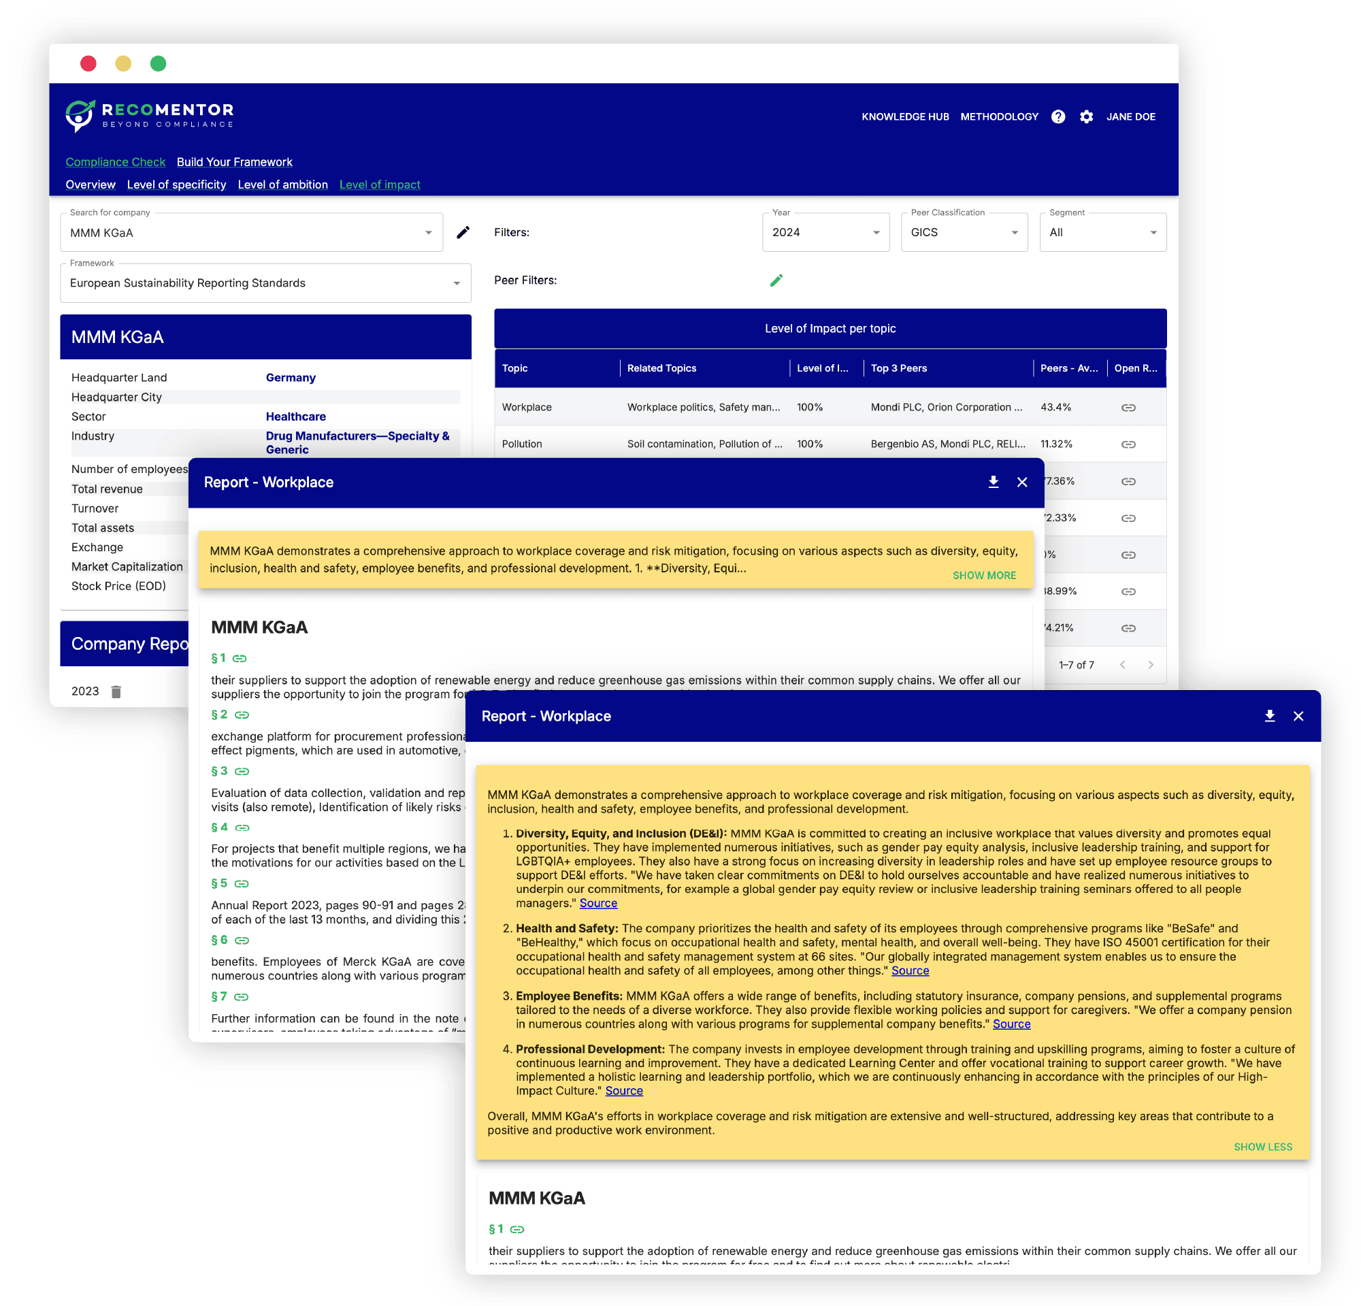The height and width of the screenshot is (1306, 1361).
Task: Open the help question mark icon
Action: 1057,116
